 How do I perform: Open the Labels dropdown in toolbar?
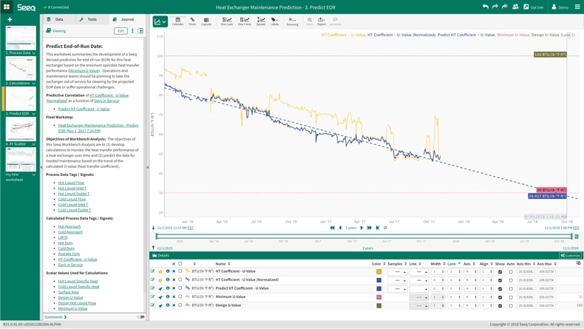[x=274, y=21]
